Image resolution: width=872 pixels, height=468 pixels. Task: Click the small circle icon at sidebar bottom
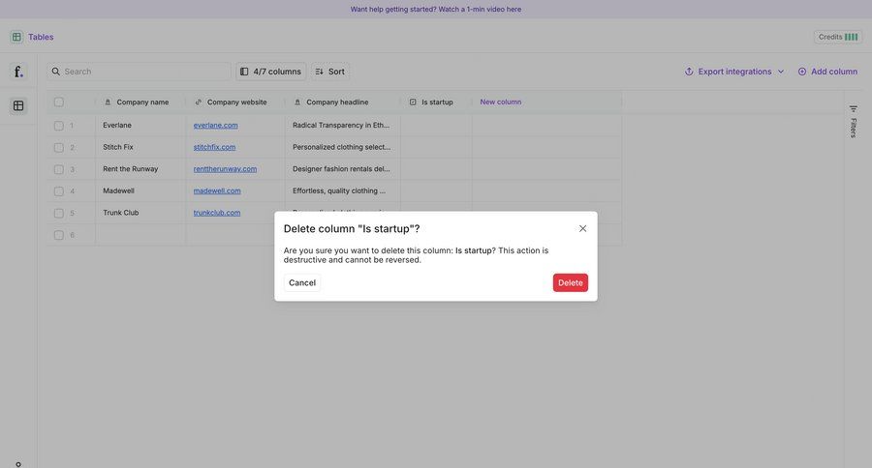click(x=18, y=464)
